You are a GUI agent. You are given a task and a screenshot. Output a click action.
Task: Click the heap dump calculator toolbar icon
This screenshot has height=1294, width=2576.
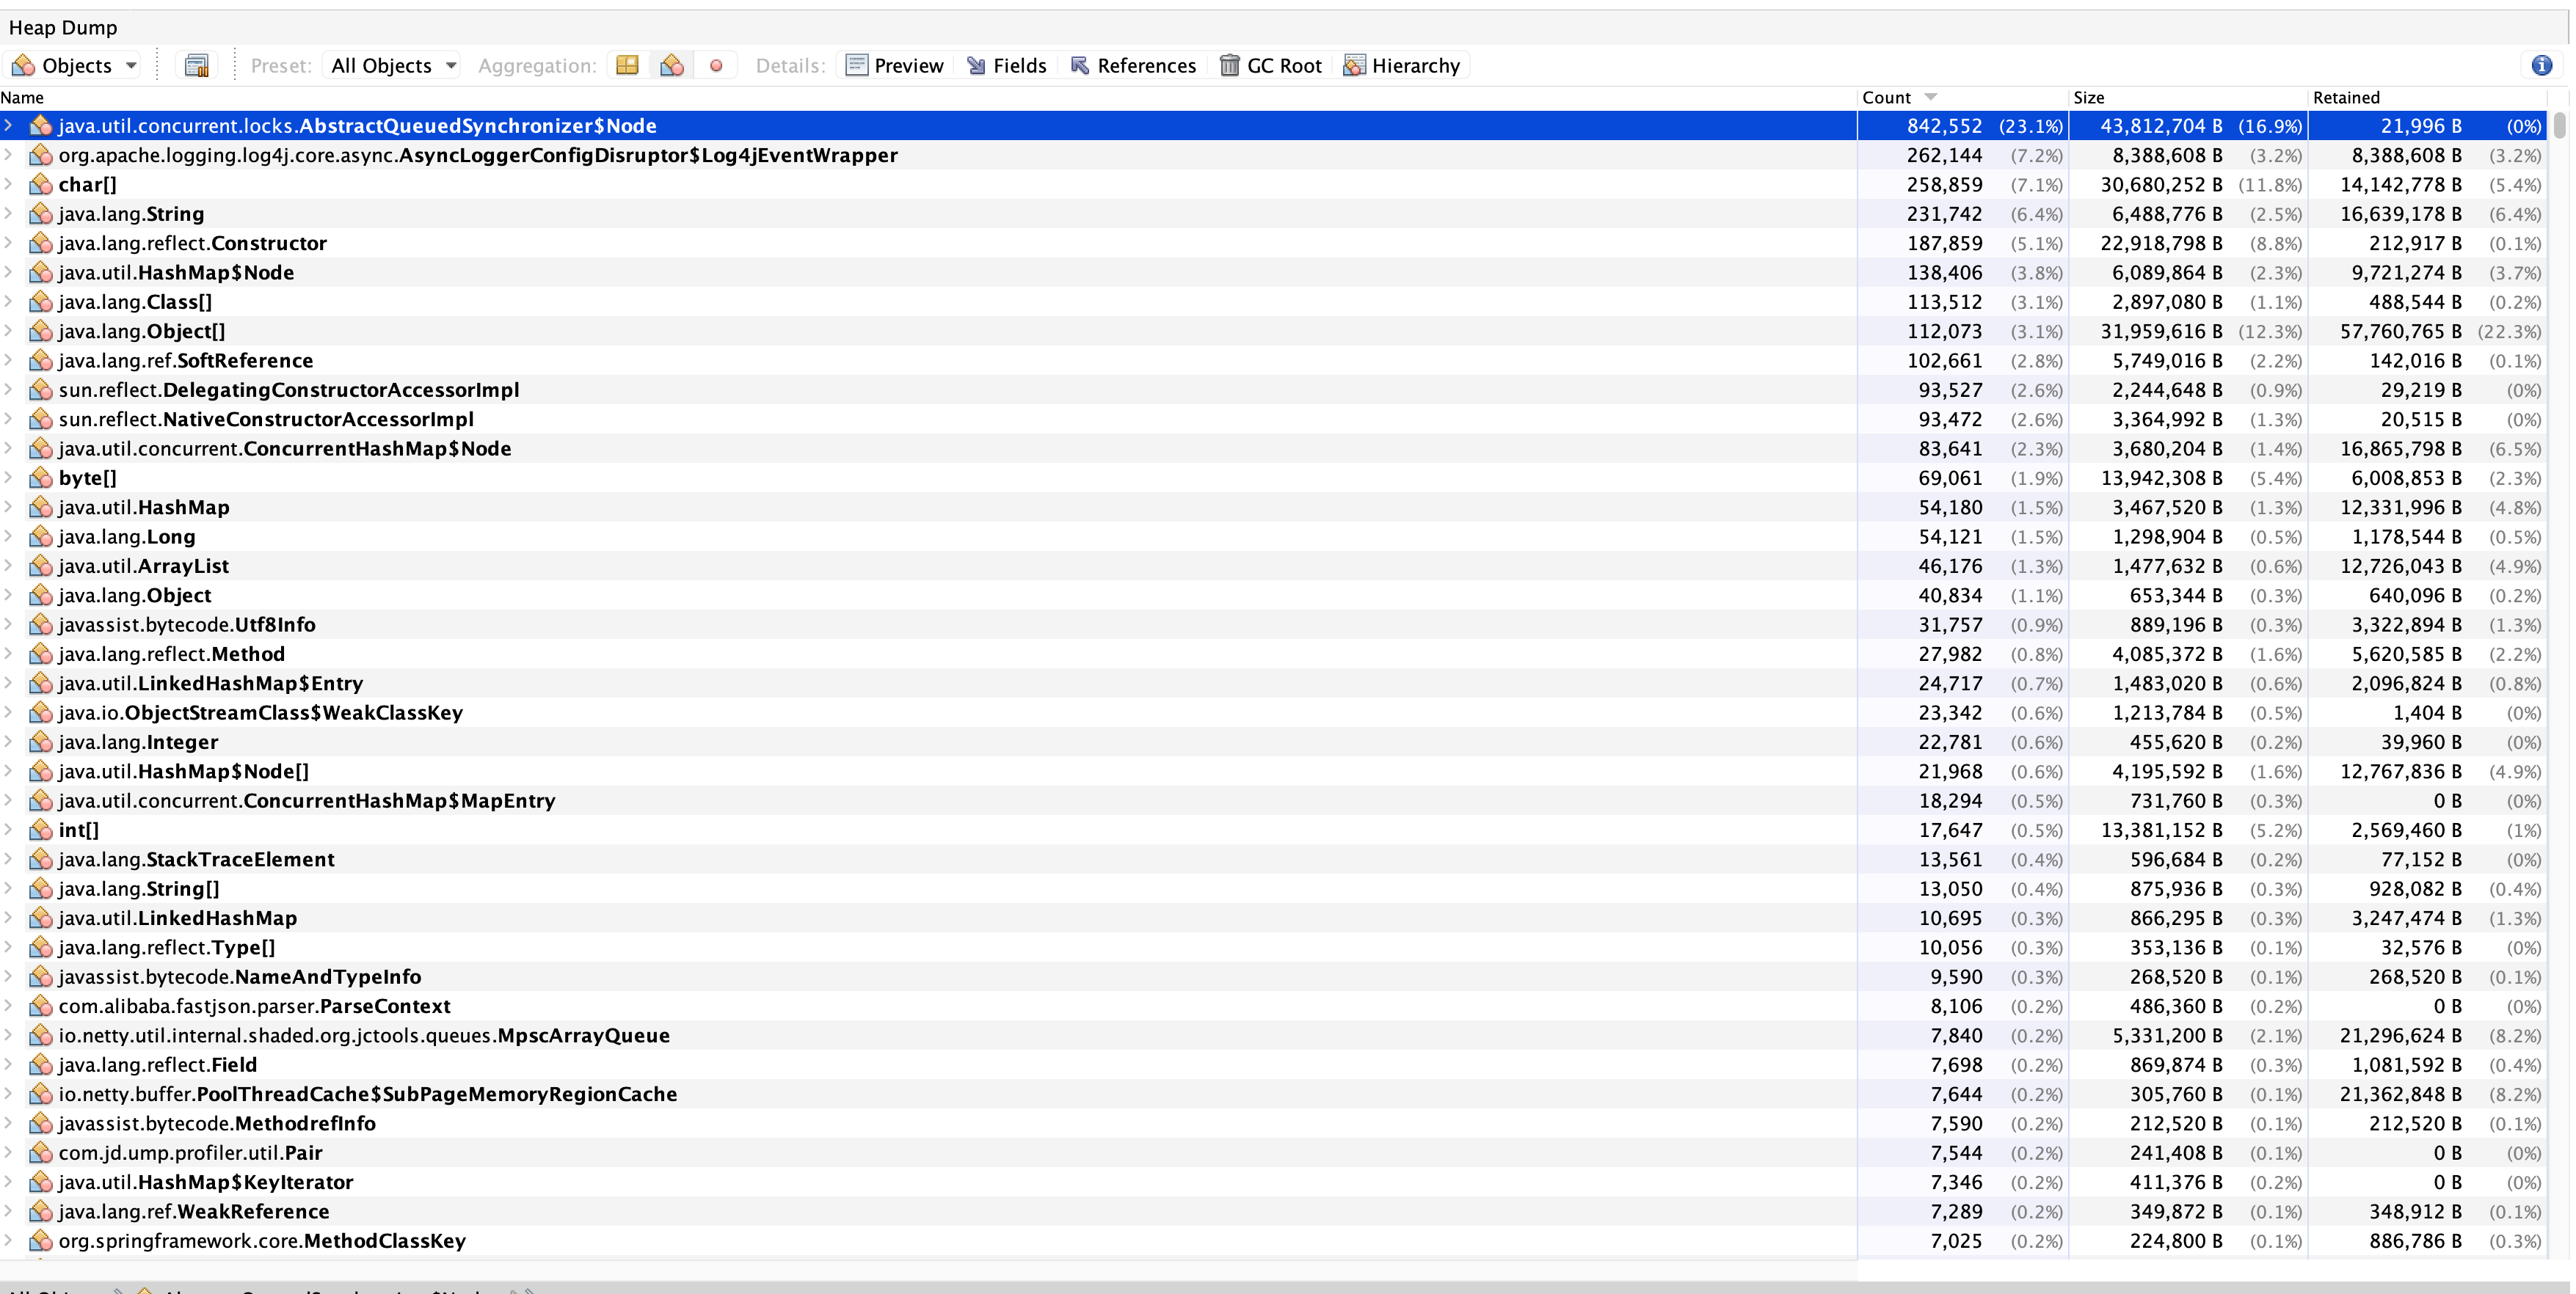pyautogui.click(x=197, y=66)
